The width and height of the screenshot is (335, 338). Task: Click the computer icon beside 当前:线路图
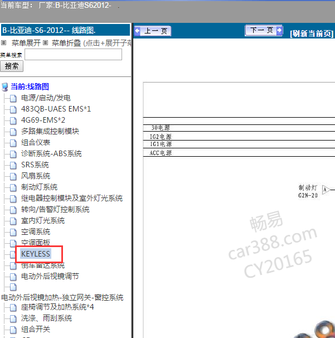(x=5, y=87)
